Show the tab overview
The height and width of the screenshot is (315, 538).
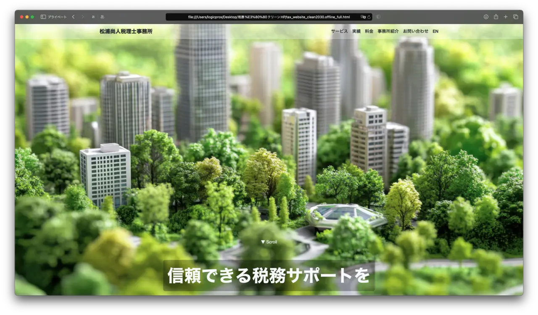click(x=516, y=17)
